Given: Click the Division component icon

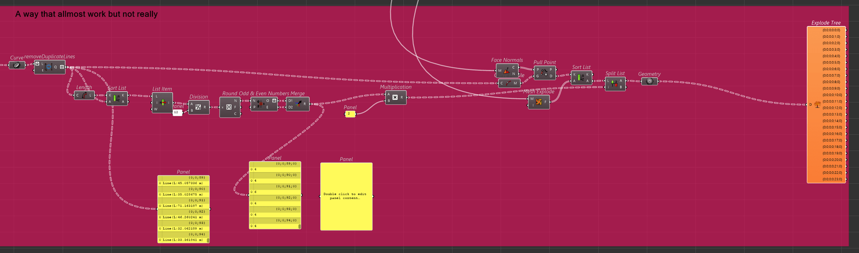Looking at the screenshot, I should tap(198, 107).
